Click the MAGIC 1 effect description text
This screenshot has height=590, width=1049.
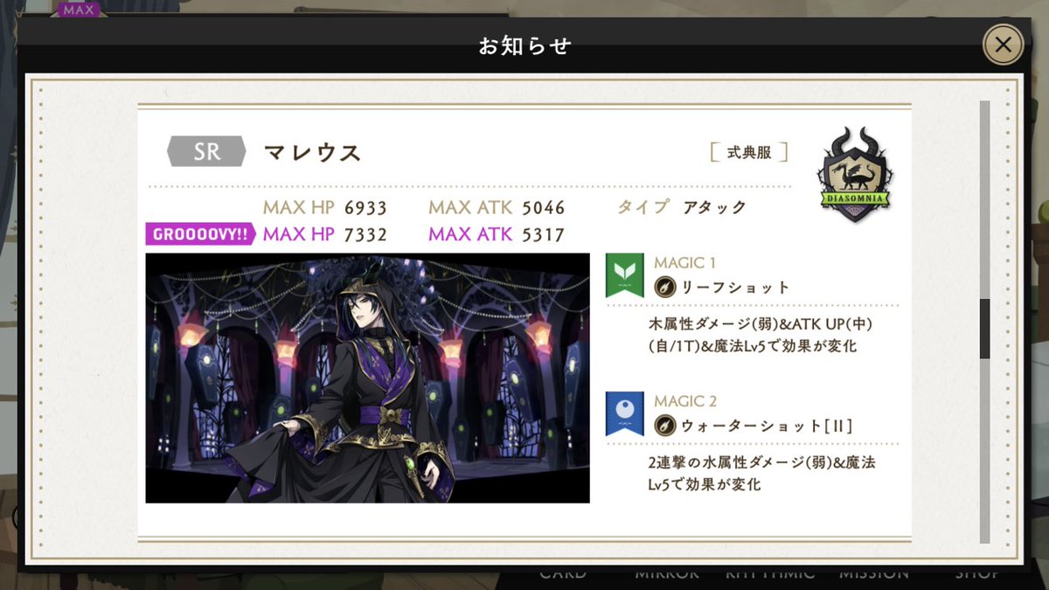point(761,335)
